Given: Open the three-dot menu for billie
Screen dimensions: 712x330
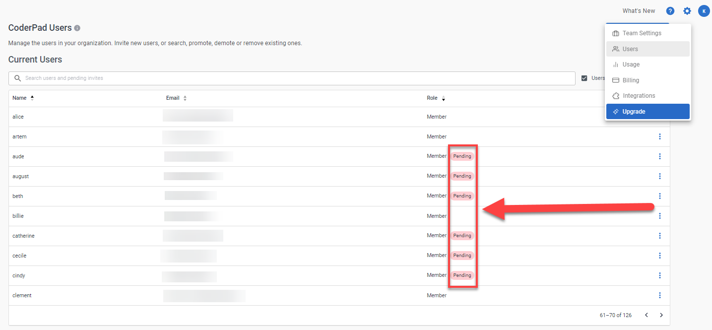Looking at the screenshot, I should (659, 216).
